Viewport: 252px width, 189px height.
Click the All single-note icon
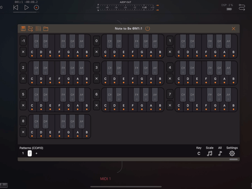click(x=220, y=153)
